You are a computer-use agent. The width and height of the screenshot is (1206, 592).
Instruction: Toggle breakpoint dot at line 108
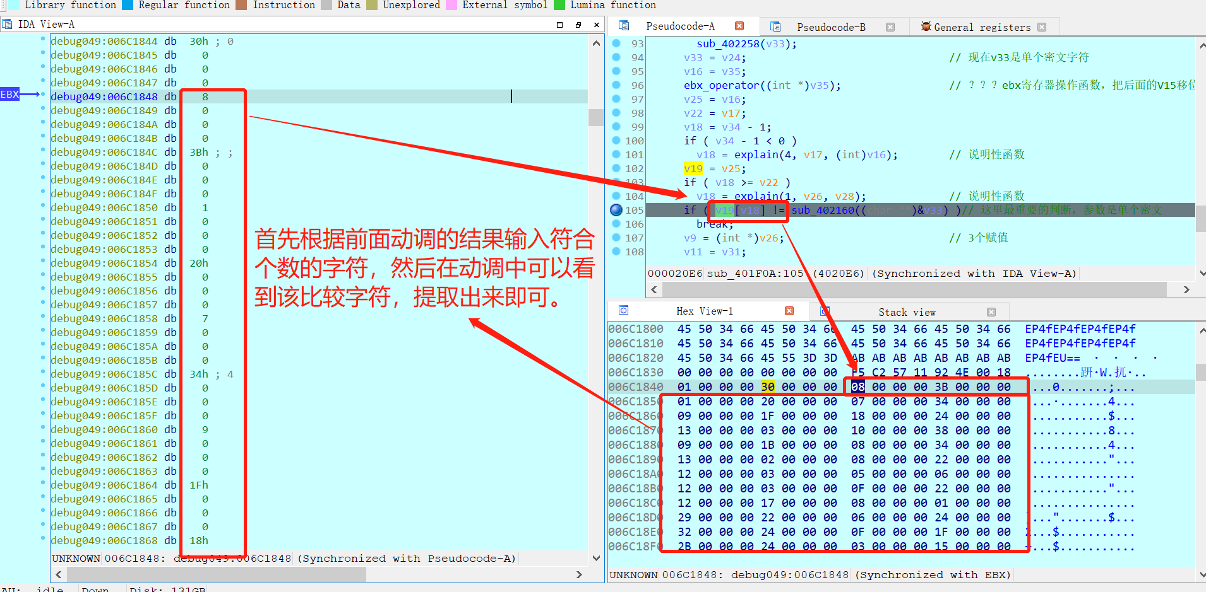coord(616,251)
